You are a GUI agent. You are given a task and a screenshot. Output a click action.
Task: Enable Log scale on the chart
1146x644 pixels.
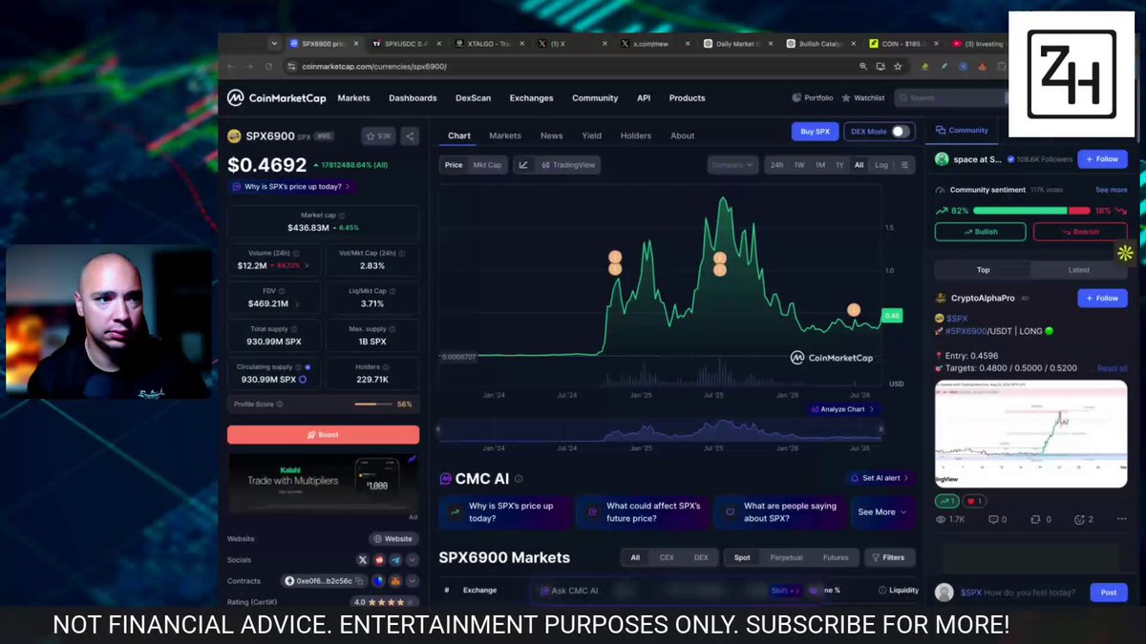pos(881,165)
